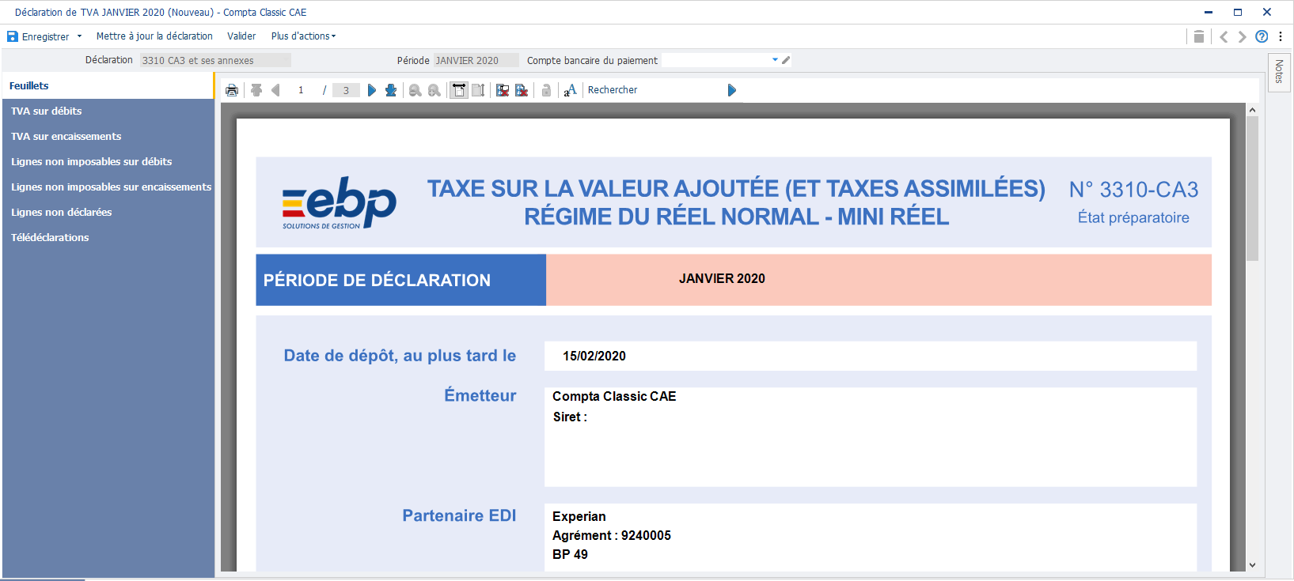Jump to last page of the preview

pos(391,90)
